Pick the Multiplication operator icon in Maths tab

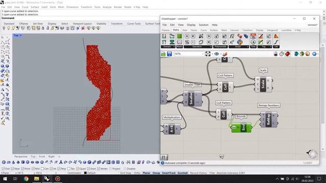pos(193,36)
